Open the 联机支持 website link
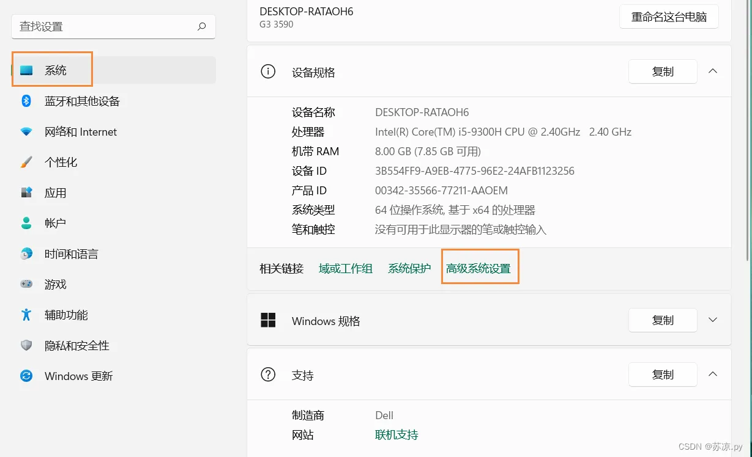 coord(396,435)
